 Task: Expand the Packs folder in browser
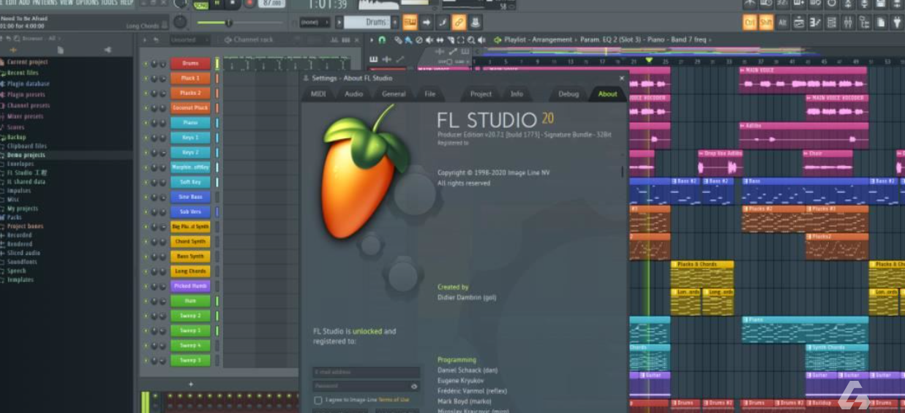click(x=14, y=217)
